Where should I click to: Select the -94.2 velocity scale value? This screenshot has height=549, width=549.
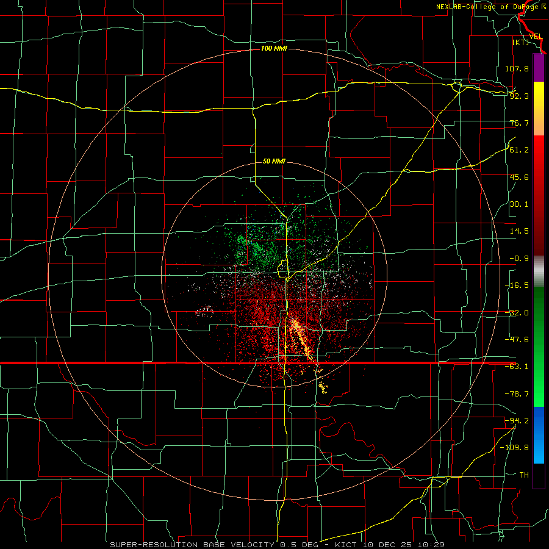(517, 421)
